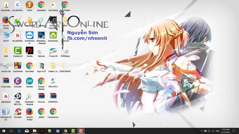This screenshot has width=239, height=134.
Task: Open the volume control in tray
Action: 209,131
